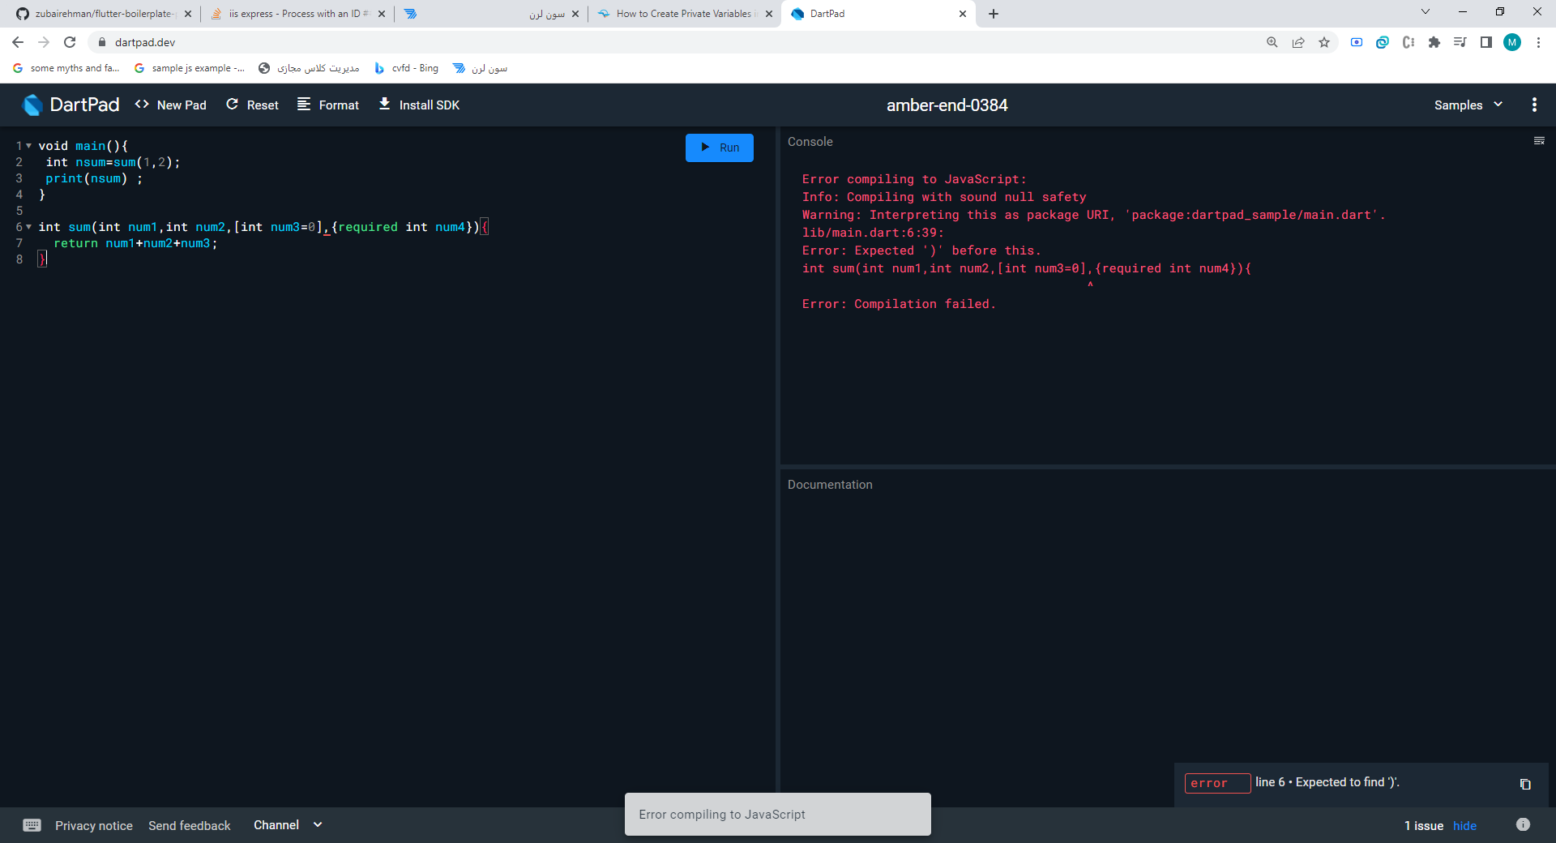The image size is (1556, 843).
Task: Open 'sample js example' bookmark
Action: (x=190, y=68)
